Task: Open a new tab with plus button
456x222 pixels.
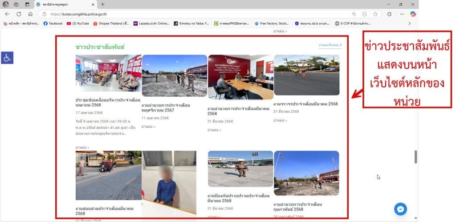Action: click(102, 4)
